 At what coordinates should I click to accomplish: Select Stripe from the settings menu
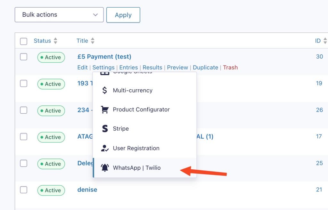click(121, 129)
